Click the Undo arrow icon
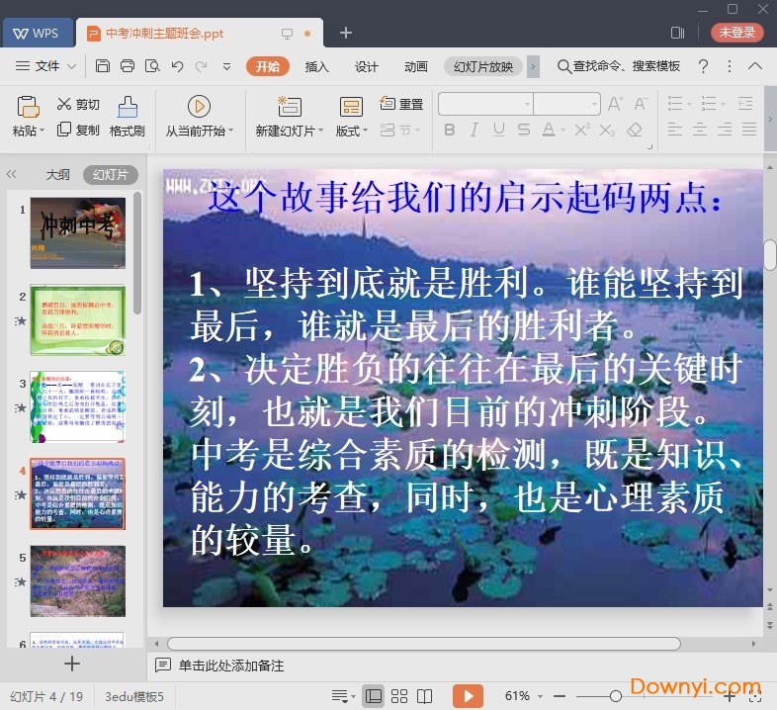 coord(177,66)
